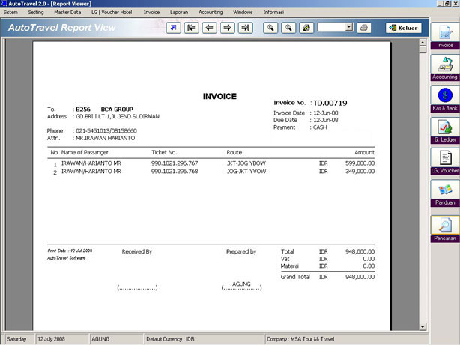
Task: Click customer name BCA GROUP
Action: [x=117, y=109]
